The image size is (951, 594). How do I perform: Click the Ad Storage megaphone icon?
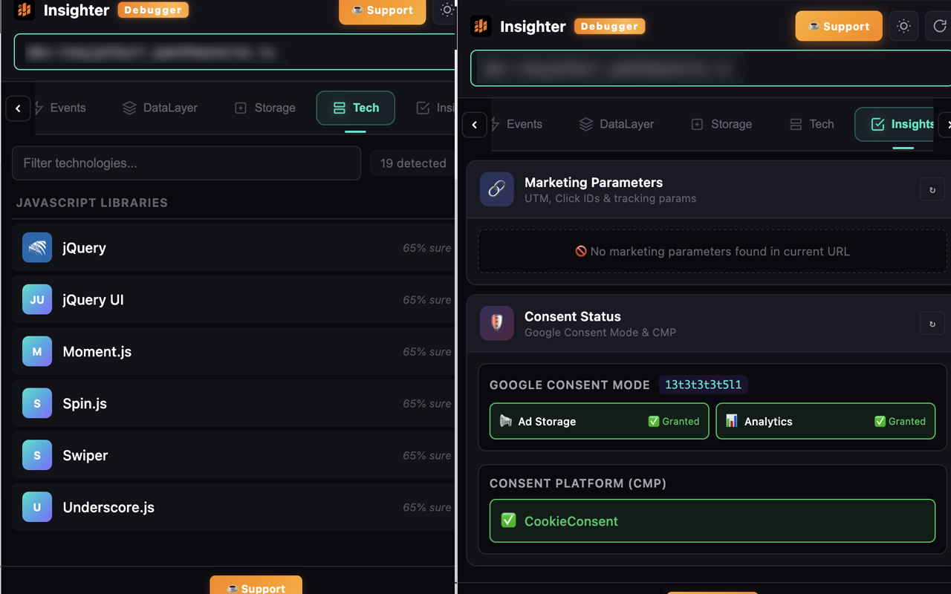pos(506,421)
